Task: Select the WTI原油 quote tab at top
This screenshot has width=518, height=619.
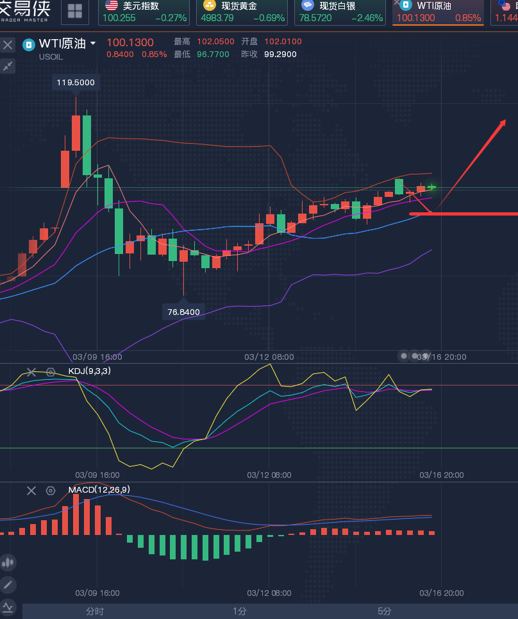Action: pyautogui.click(x=438, y=12)
